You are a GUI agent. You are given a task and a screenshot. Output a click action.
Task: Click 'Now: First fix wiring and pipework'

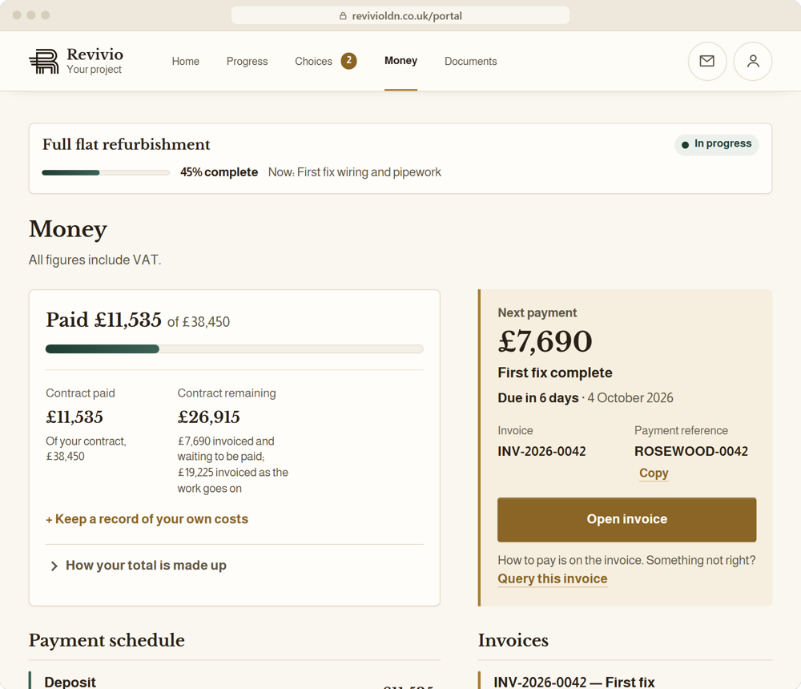click(355, 172)
